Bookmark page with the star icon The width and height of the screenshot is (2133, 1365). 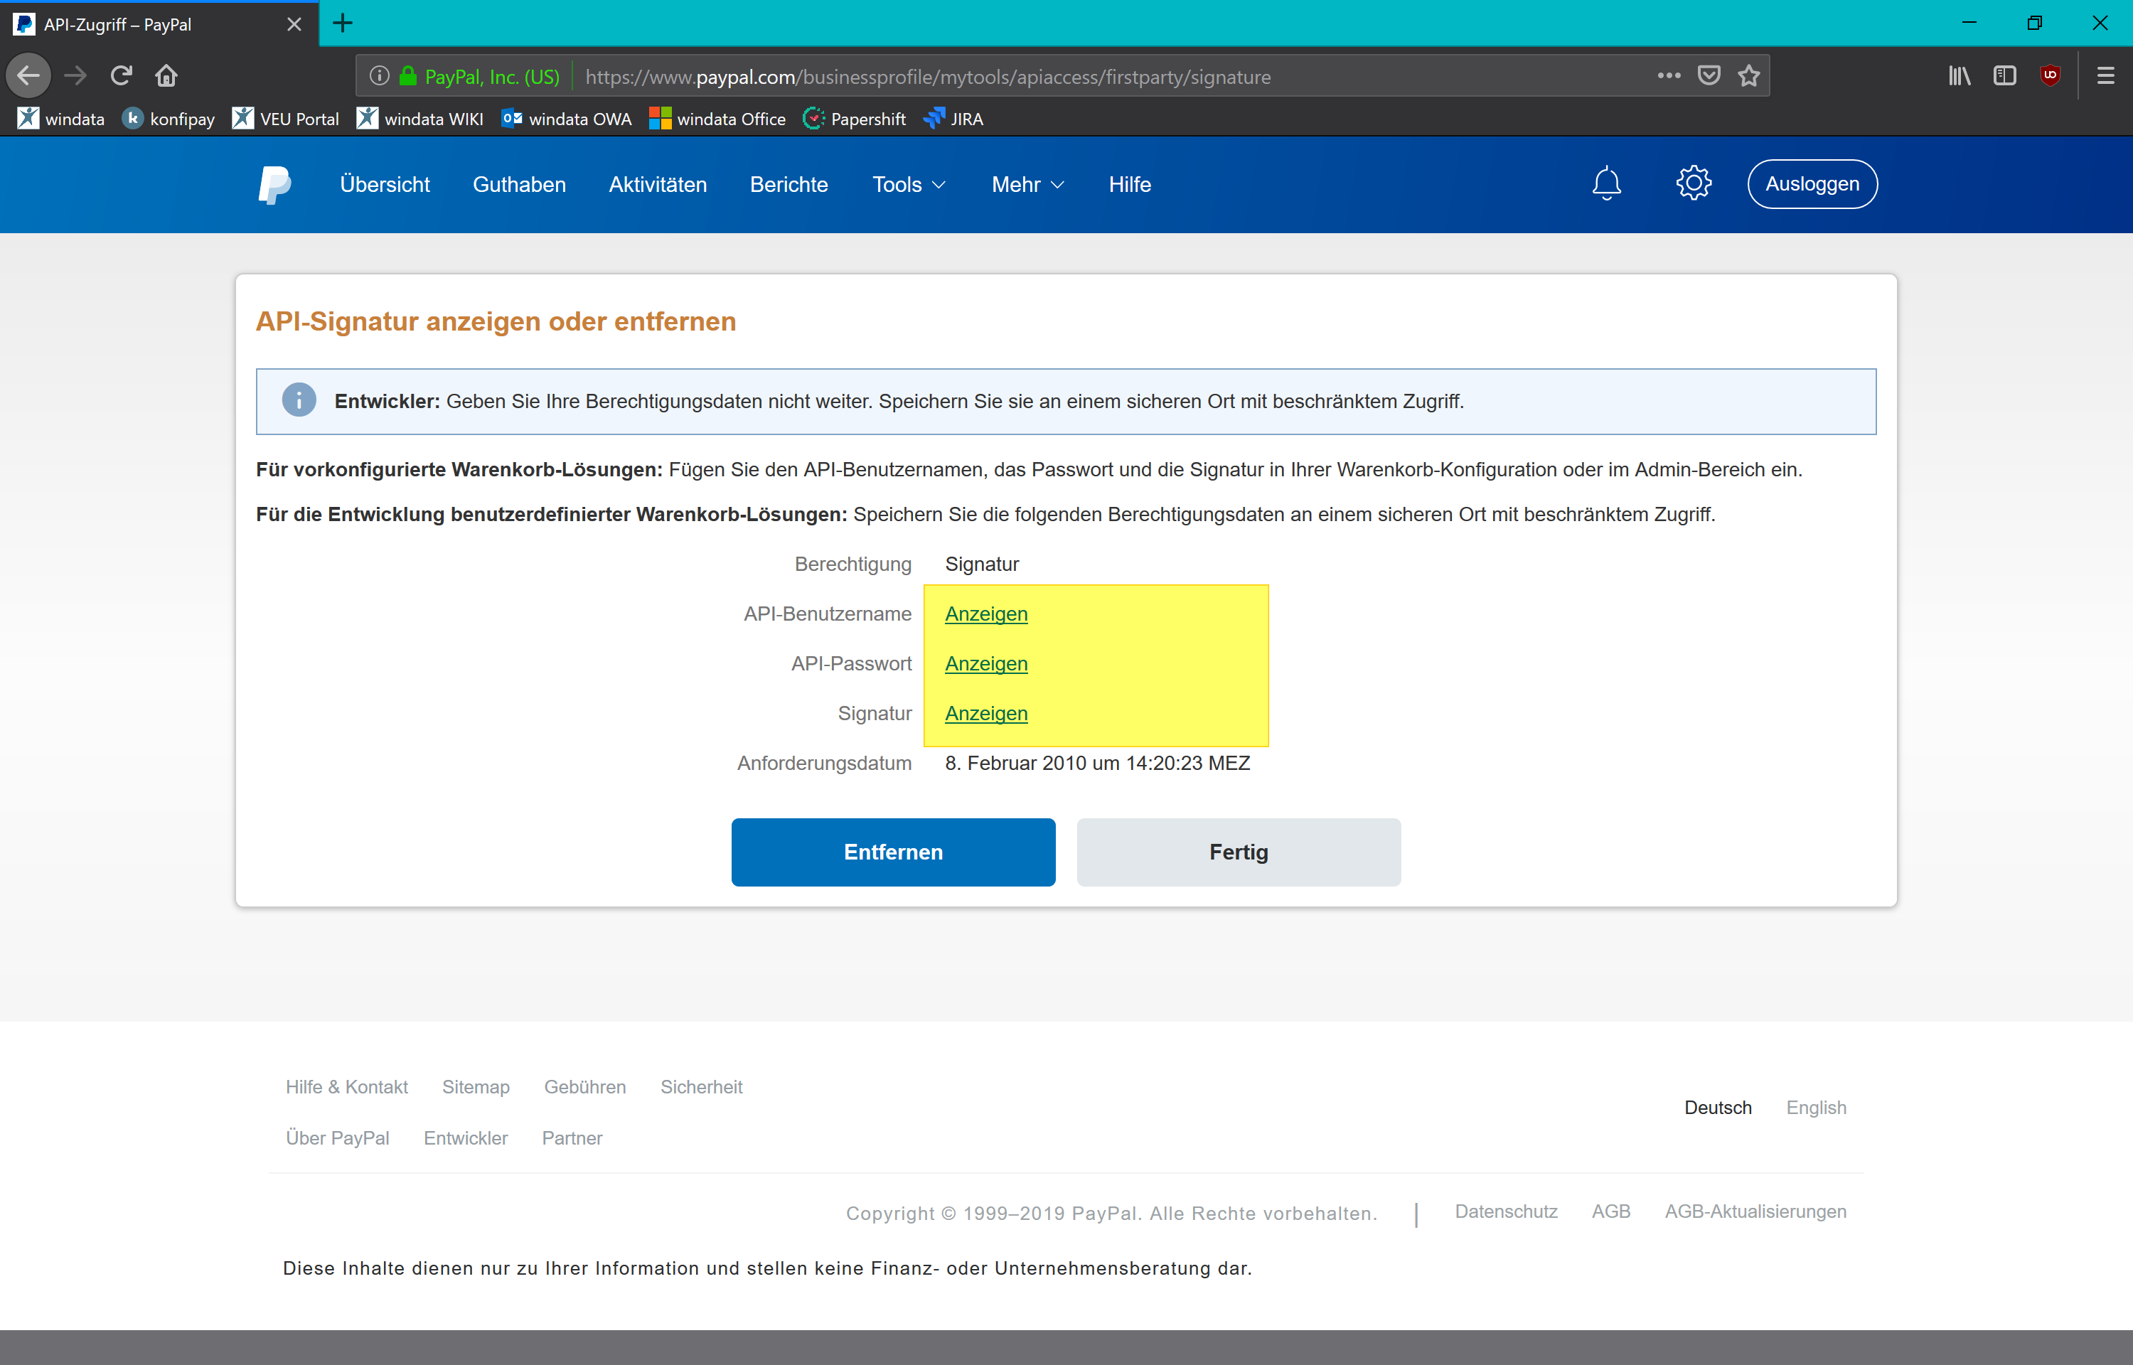(1748, 76)
